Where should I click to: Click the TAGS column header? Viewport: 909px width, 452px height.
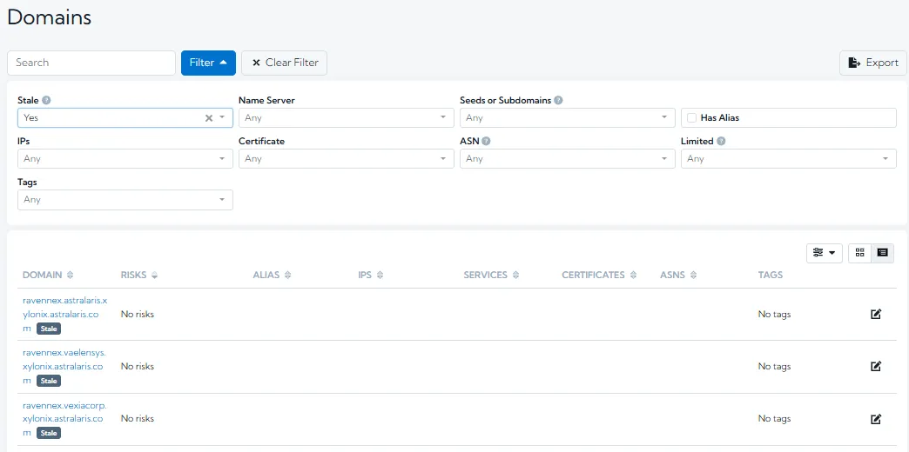click(771, 275)
